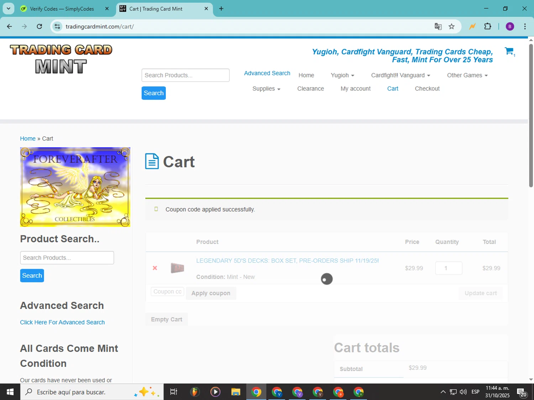The width and height of the screenshot is (534, 400).
Task: Open My account page
Action: click(355, 89)
